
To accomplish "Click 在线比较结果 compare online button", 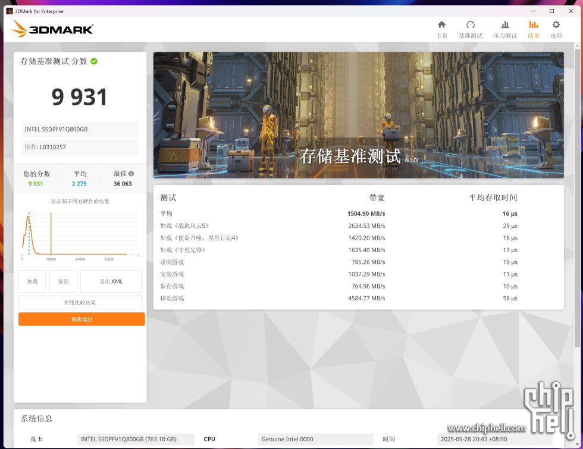I will tap(80, 303).
